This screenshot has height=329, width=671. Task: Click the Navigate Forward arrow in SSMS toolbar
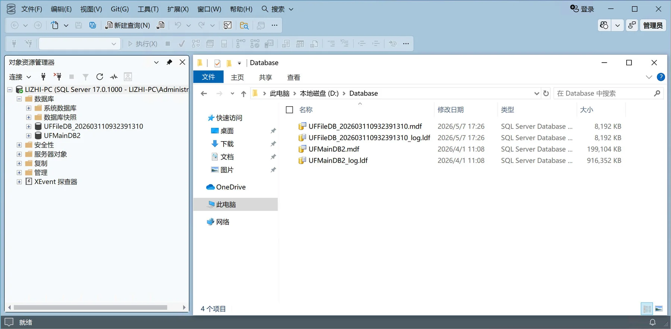pos(38,25)
